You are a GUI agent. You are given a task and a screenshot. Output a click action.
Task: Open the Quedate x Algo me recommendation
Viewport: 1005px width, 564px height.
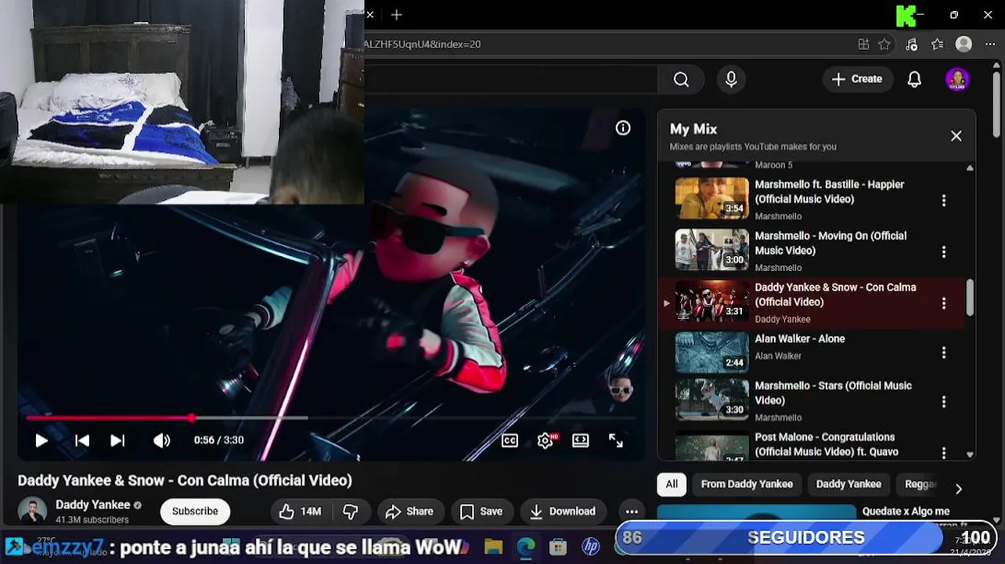click(x=906, y=511)
